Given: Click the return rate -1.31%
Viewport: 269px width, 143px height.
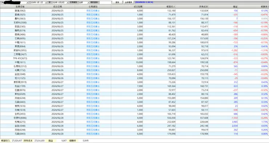Looking at the screenshot, I should tap(264, 50).
